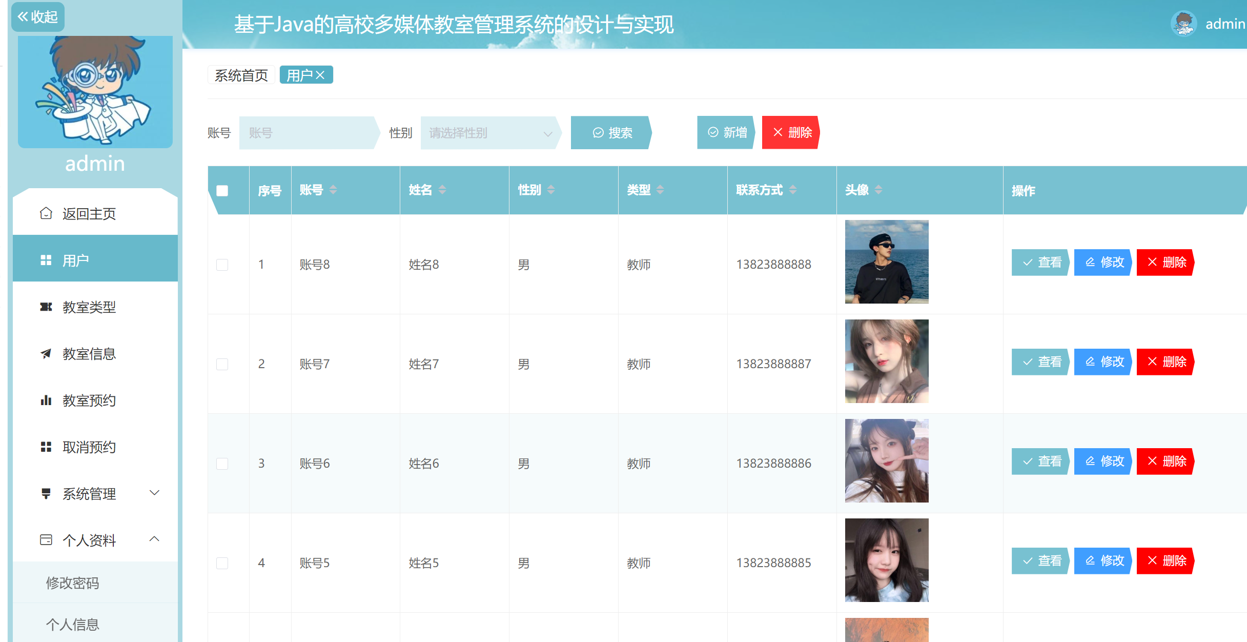The width and height of the screenshot is (1247, 642).
Task: Click into the 账号 search input field
Action: (x=308, y=133)
